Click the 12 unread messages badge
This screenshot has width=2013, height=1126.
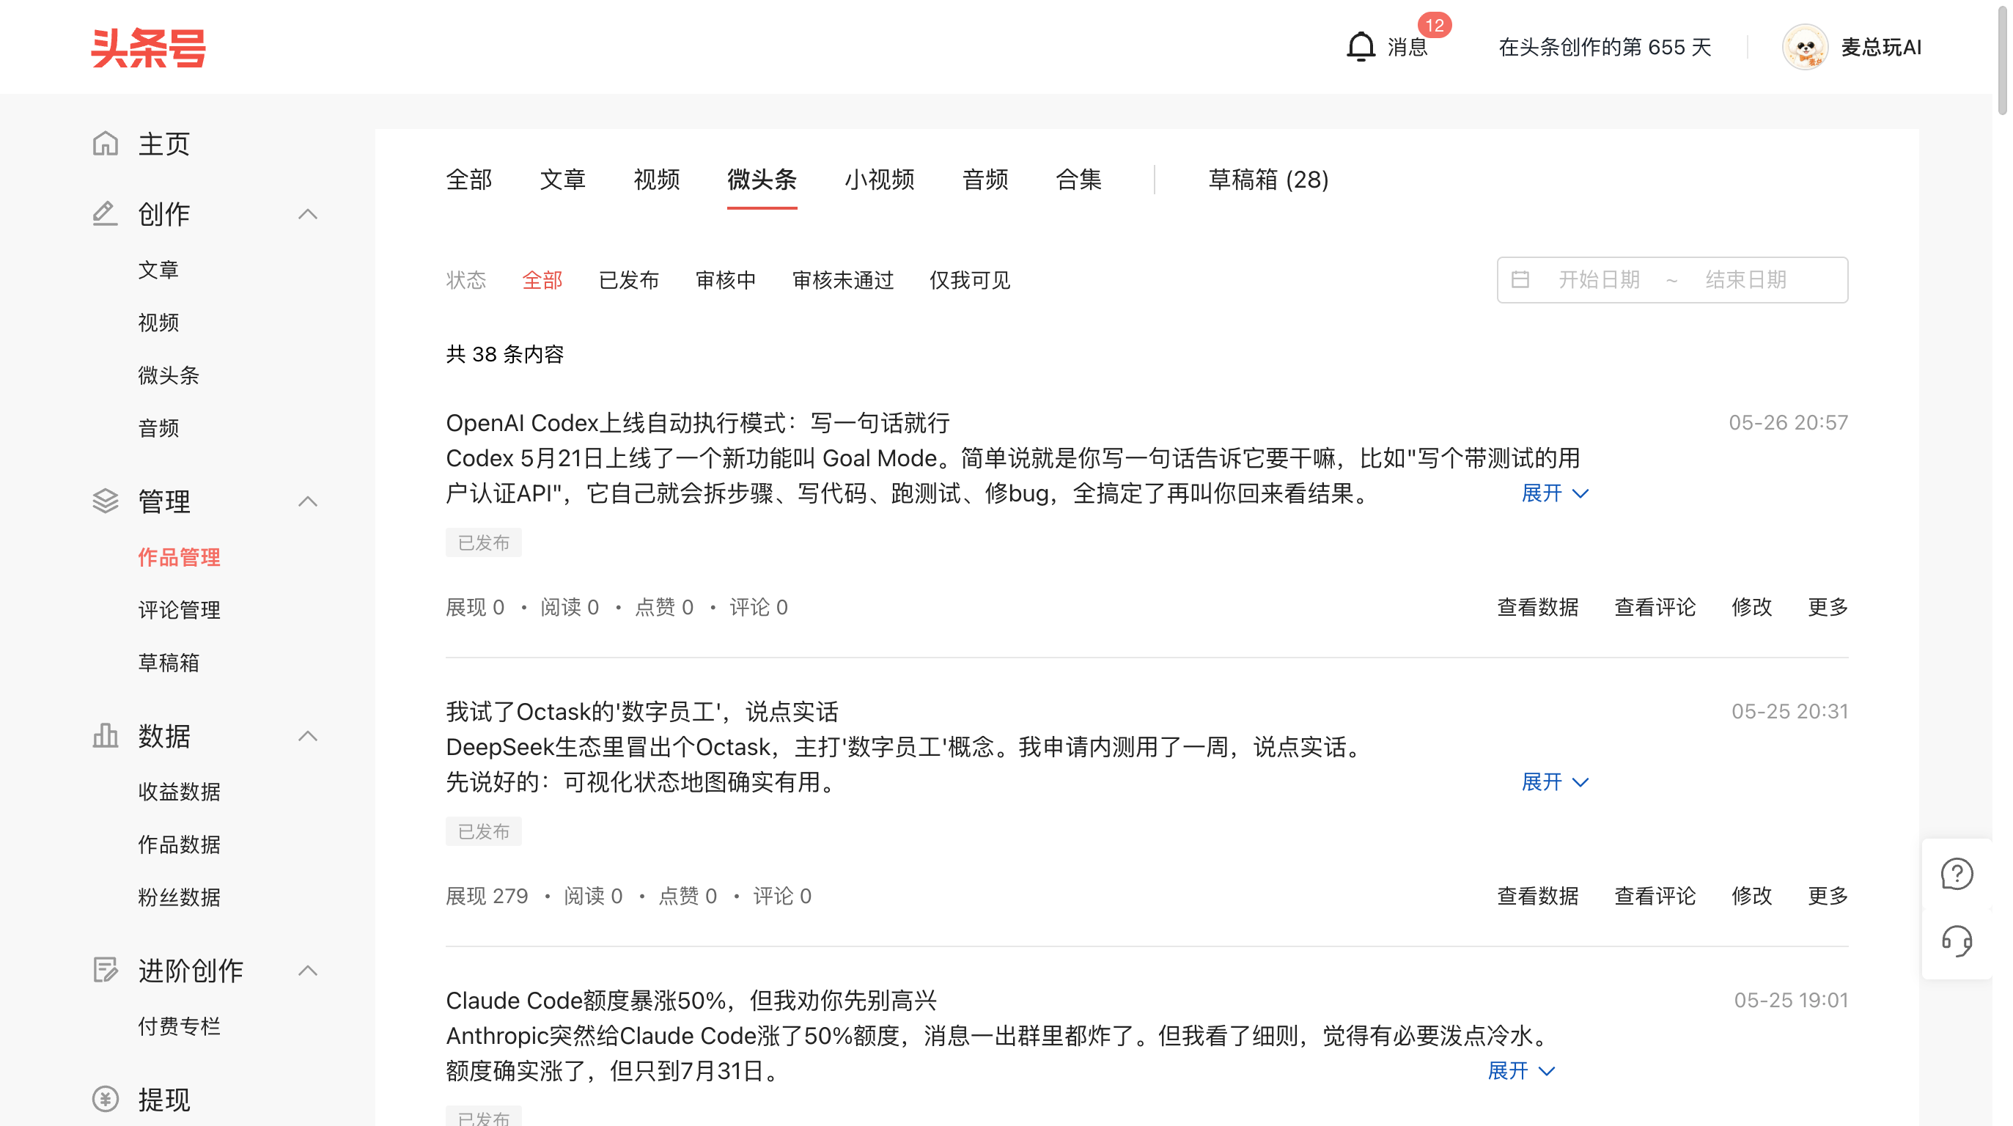pos(1434,25)
